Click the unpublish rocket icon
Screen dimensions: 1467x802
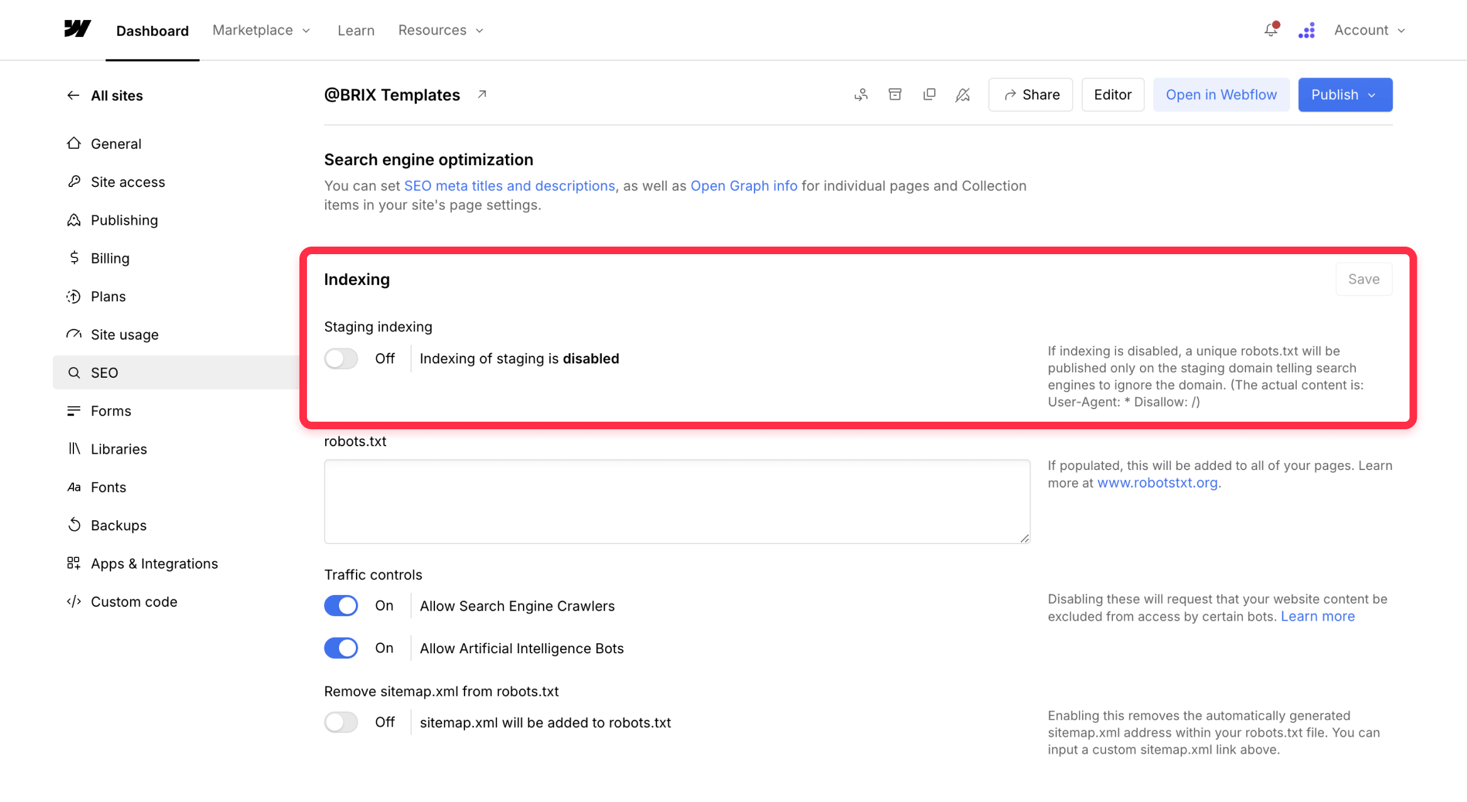tap(963, 95)
